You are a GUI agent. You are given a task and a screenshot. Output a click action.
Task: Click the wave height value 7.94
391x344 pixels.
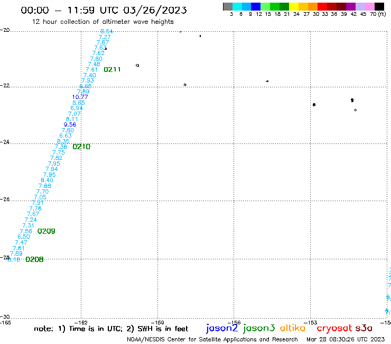tap(52, 169)
